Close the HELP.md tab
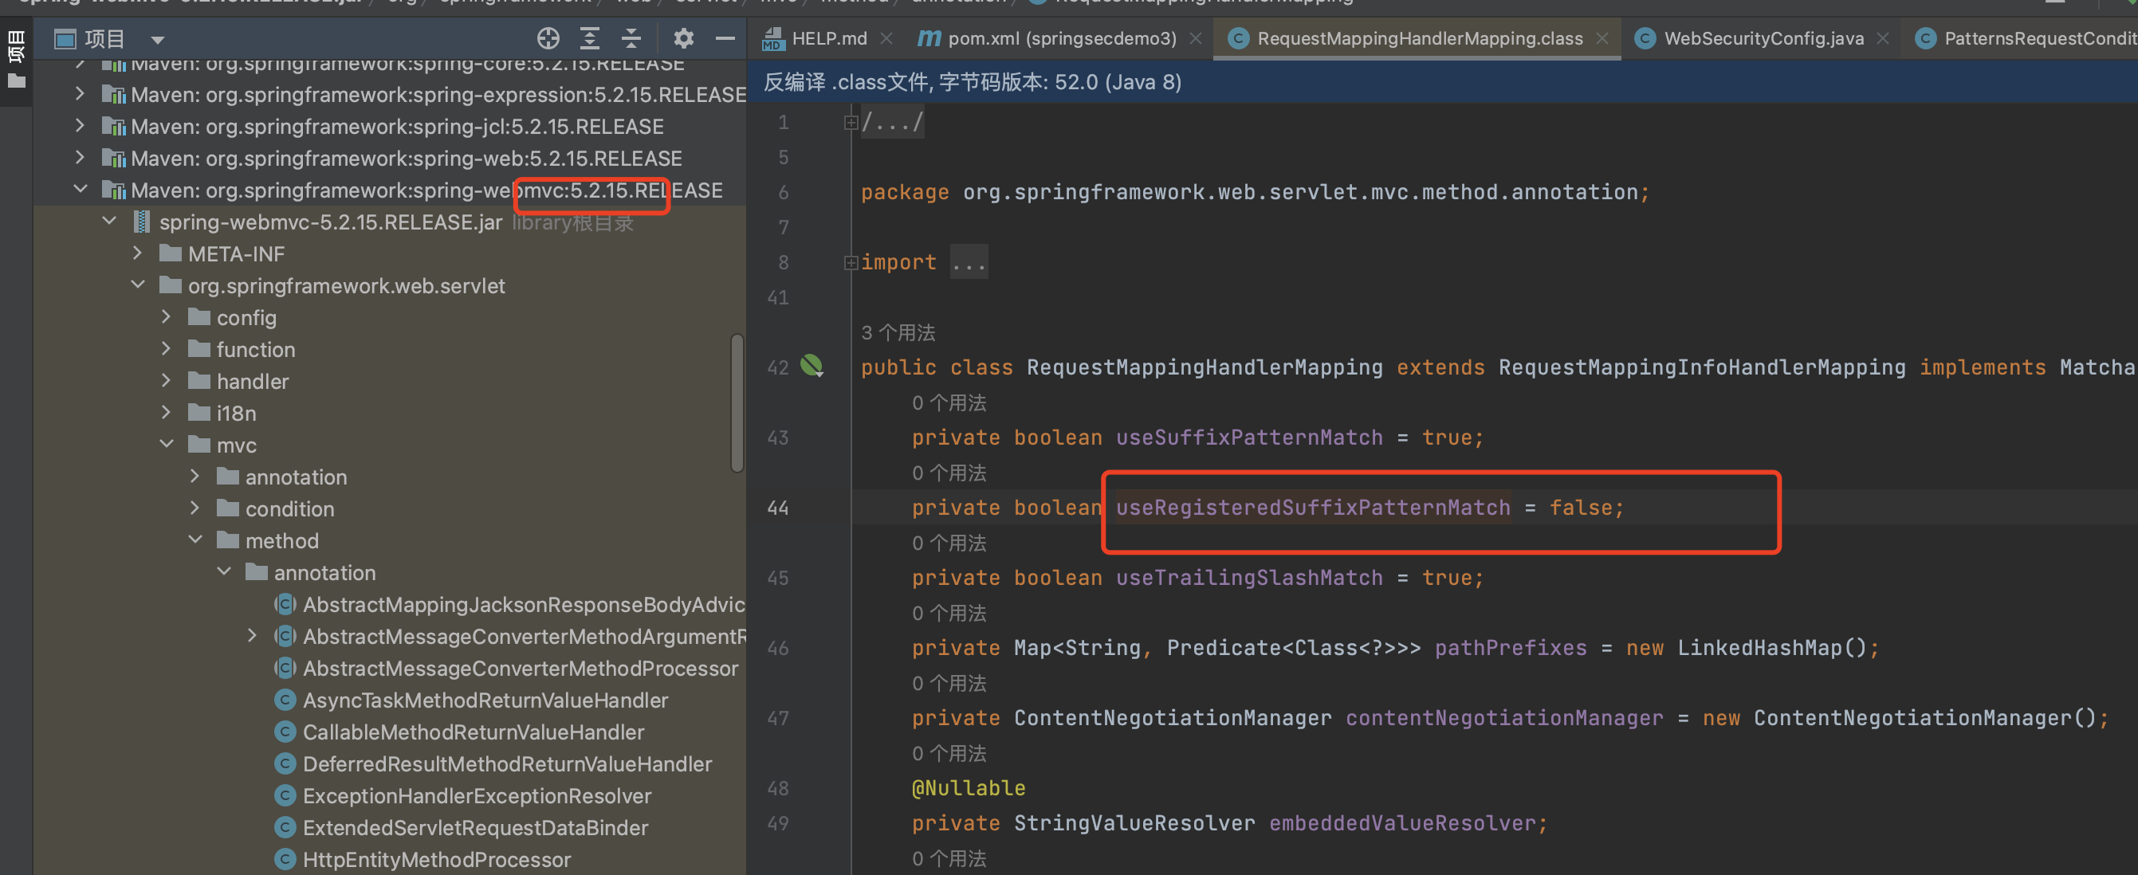2138x875 pixels. pyautogui.click(x=886, y=38)
